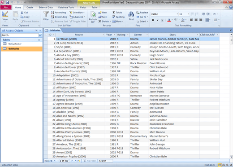Image resolution: width=233 pixels, height=167 pixels.
Task: Open the View button in Views group
Action: coord(5,17)
